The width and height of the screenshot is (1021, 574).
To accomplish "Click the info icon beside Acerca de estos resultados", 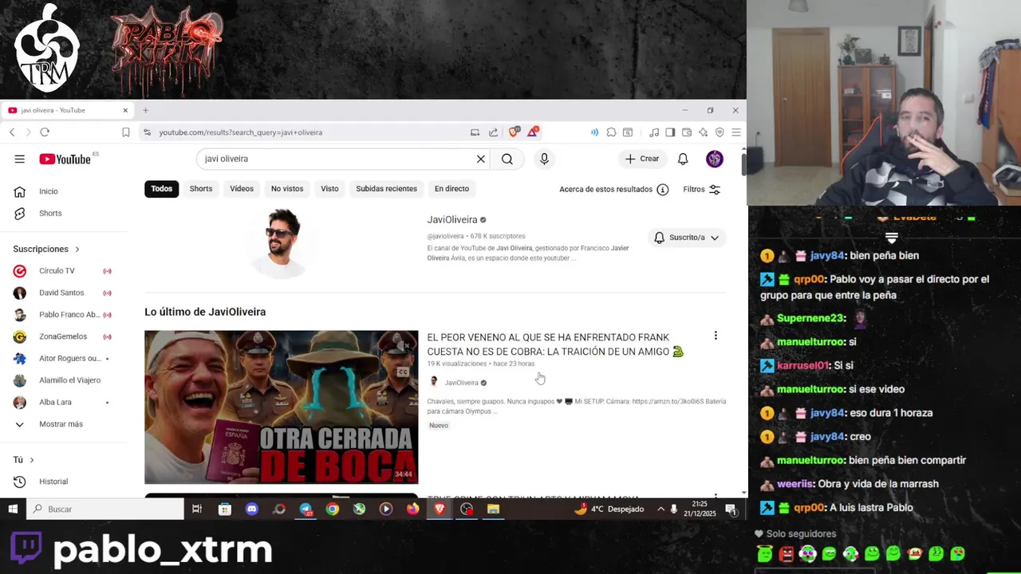I will click(x=662, y=189).
